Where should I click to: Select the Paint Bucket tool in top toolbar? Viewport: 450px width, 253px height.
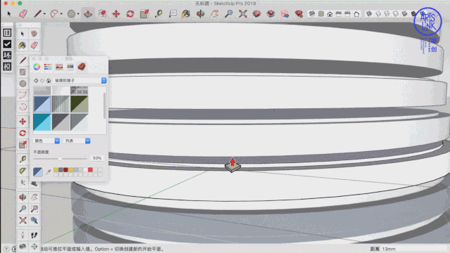(186, 13)
